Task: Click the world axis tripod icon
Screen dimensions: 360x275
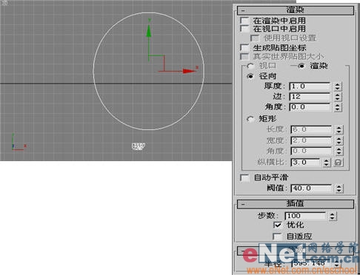Action: point(19,143)
